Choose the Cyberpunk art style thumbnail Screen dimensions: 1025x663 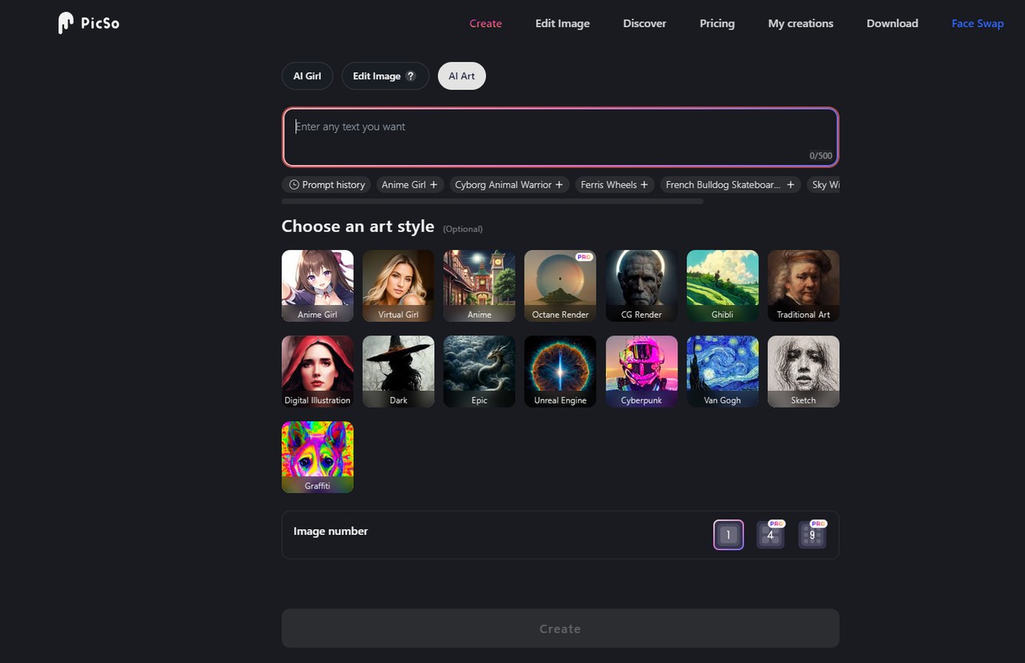(641, 372)
